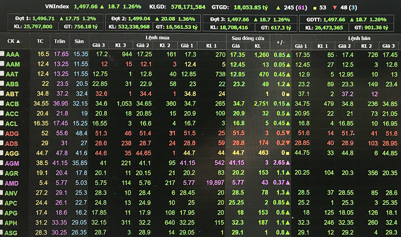Image resolution: width=401 pixels, height=237 pixels.
Task: Click the Lệnh bán group header
Action: click(x=359, y=38)
